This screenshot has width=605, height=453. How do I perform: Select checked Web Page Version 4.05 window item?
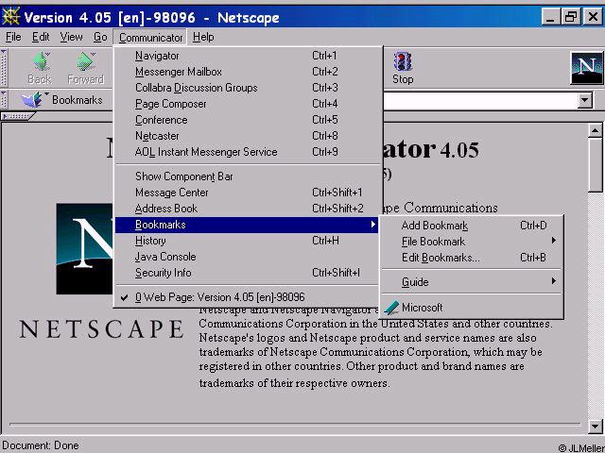pos(219,296)
